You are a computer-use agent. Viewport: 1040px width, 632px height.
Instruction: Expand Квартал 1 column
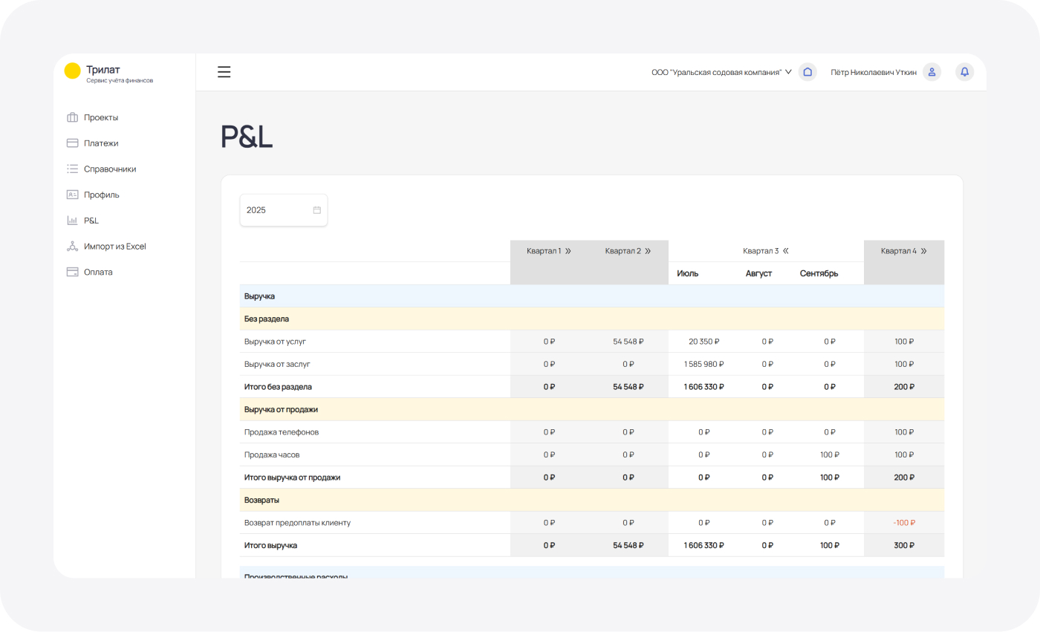click(568, 251)
